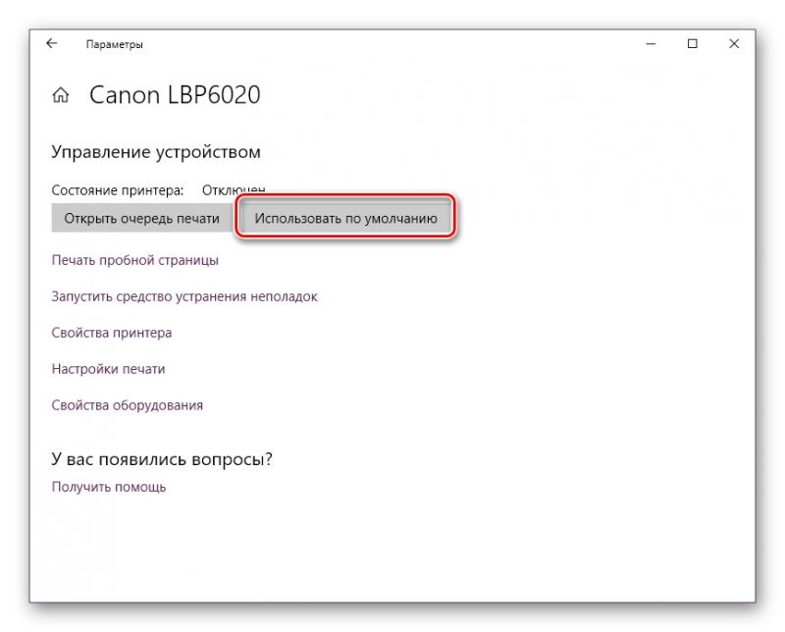
Task: Click the Получить помощь link
Action: click(109, 487)
